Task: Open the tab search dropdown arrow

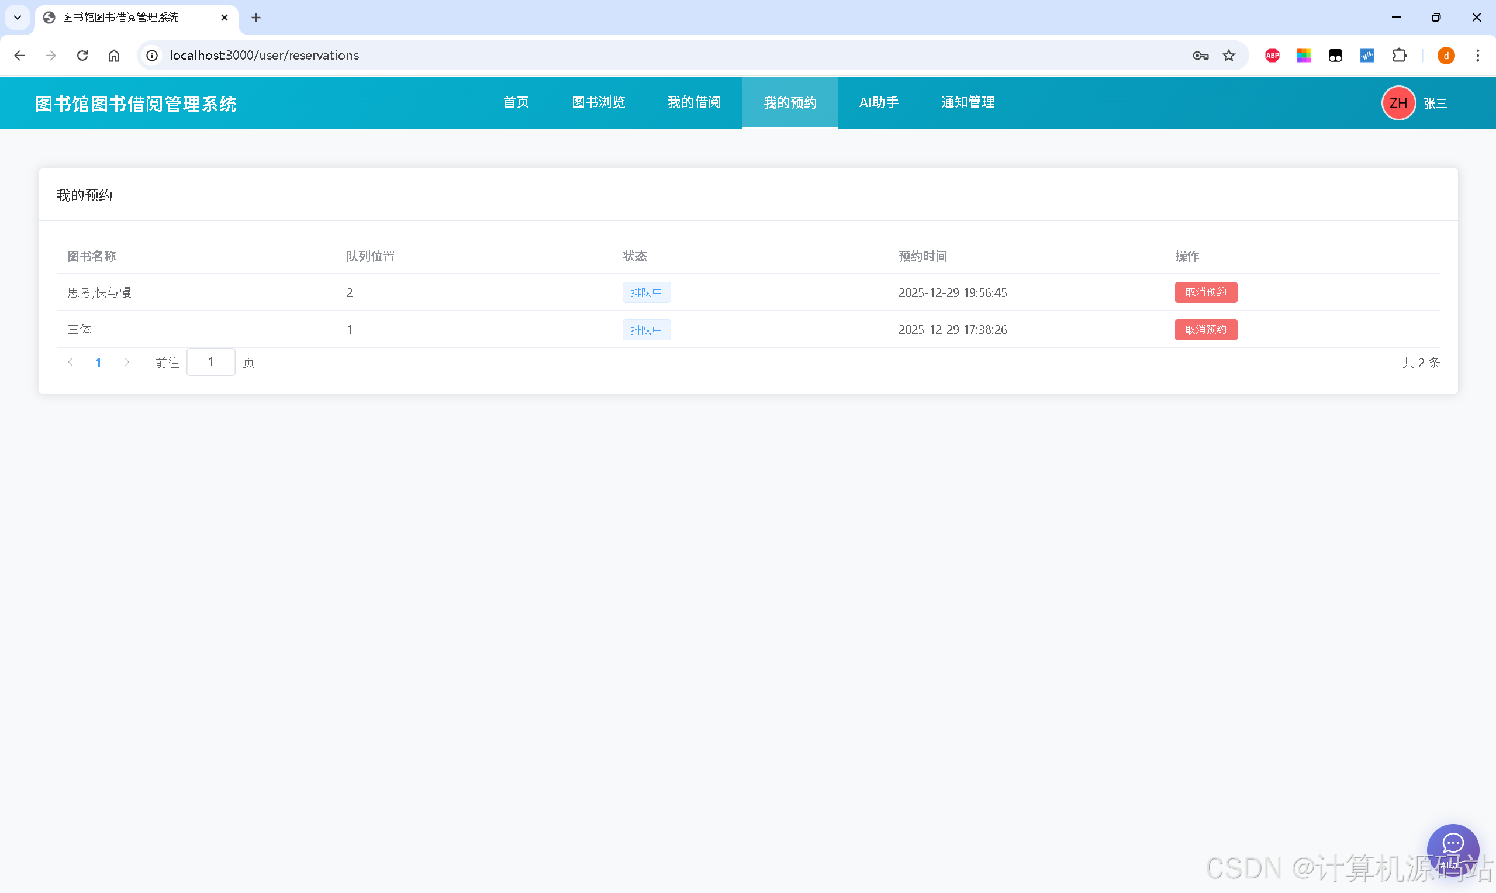Action: 18,18
